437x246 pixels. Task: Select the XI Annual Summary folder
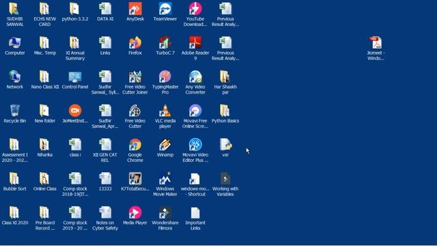[x=75, y=43]
